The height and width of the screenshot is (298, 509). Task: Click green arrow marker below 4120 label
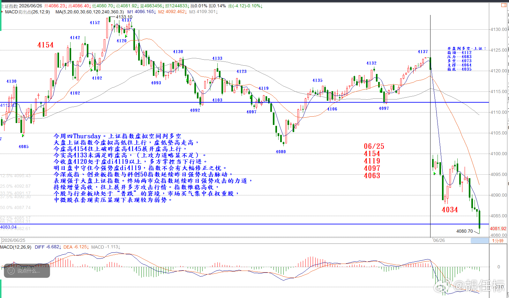[126, 36]
